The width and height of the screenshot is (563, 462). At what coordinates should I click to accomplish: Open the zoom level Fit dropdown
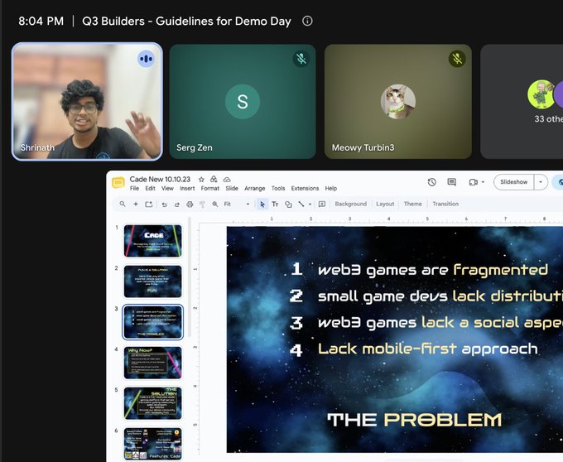pos(236,204)
